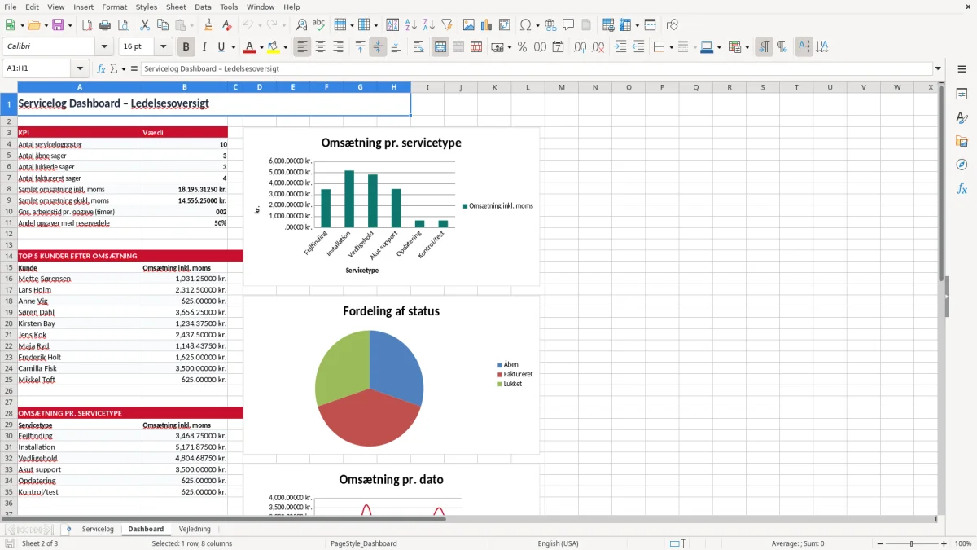
Task: Open the Function Wizard fx icon
Action: [102, 68]
